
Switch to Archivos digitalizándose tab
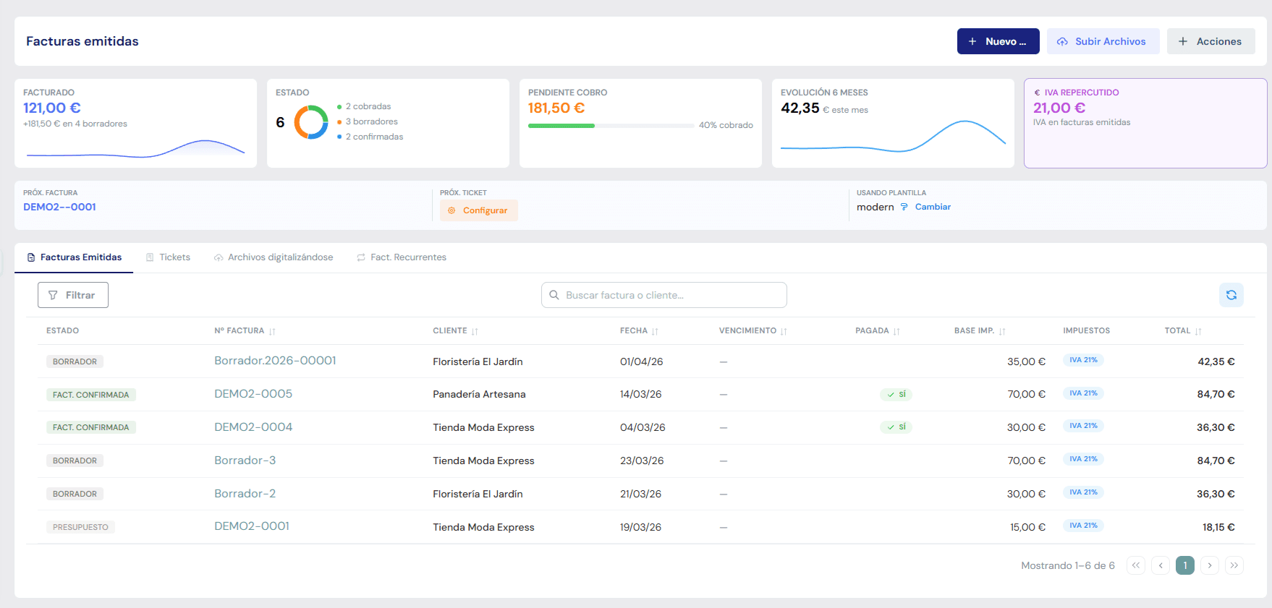tap(274, 257)
